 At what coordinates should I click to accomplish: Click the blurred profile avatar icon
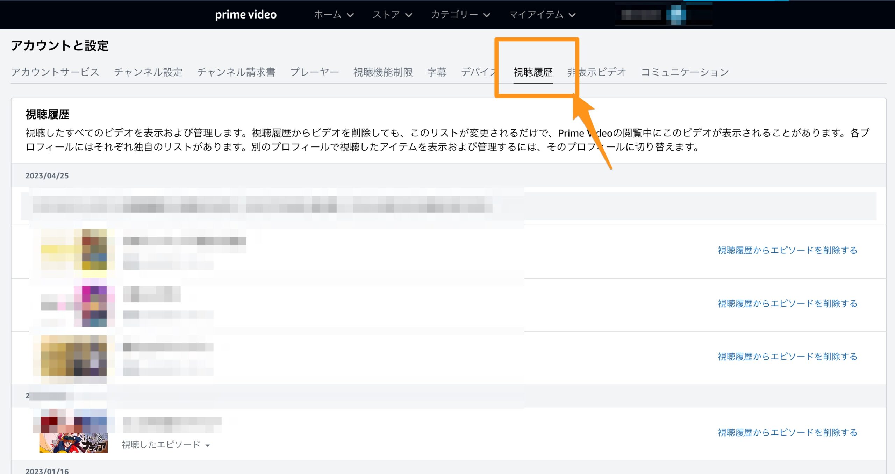click(675, 15)
